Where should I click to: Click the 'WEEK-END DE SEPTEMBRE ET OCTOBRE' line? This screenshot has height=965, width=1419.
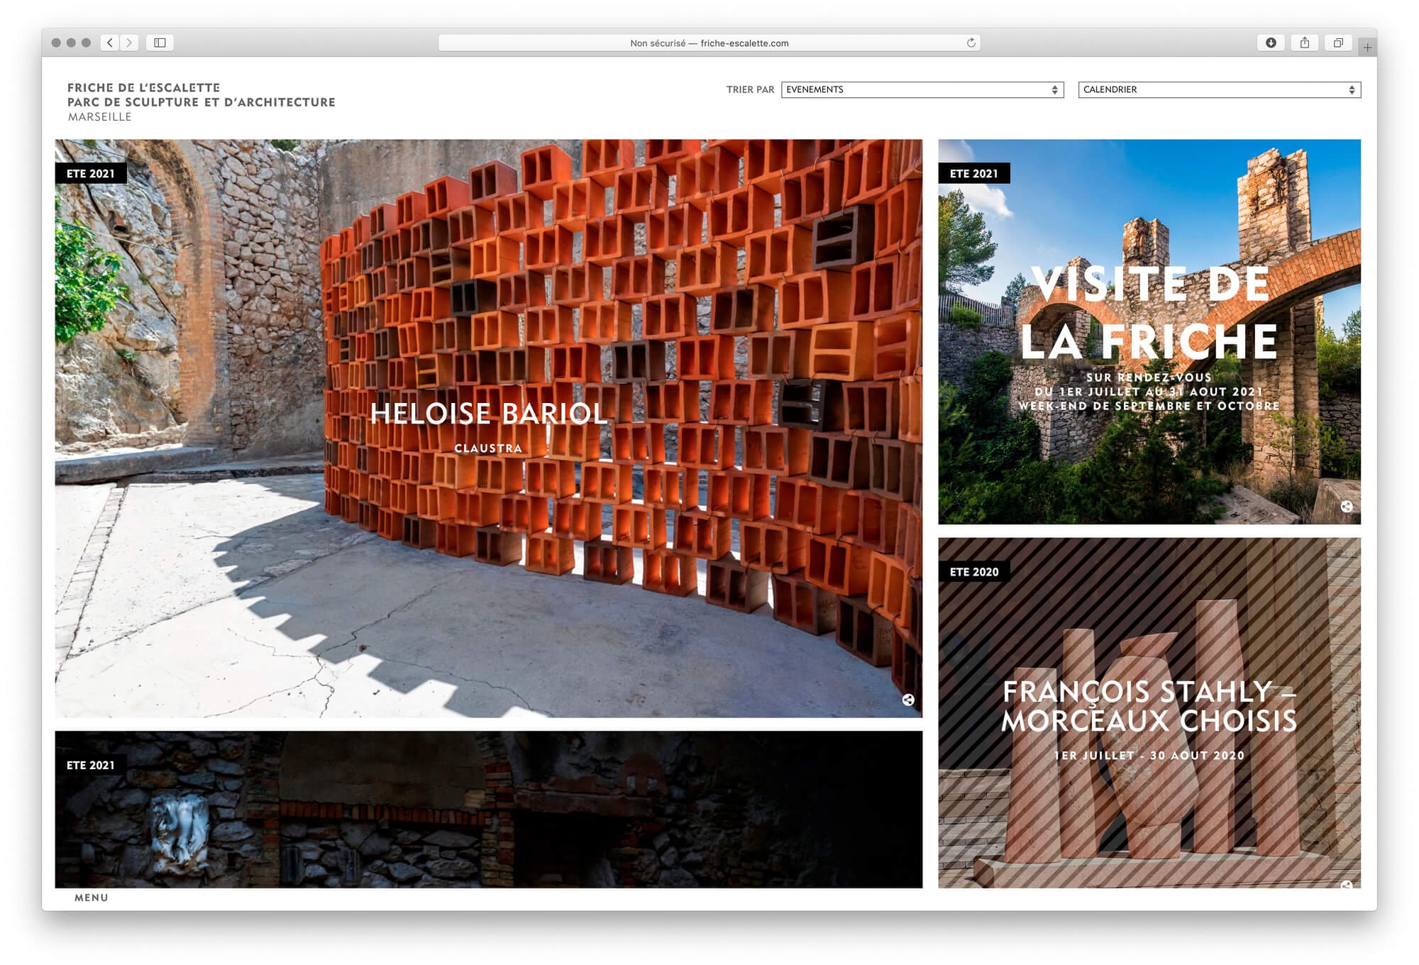1149,406
